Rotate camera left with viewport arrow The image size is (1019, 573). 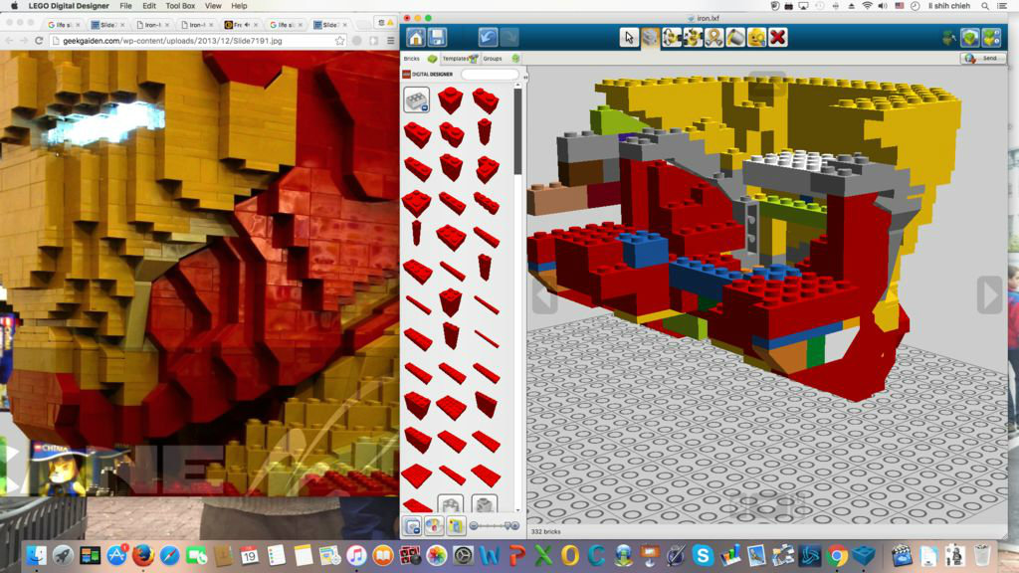[545, 294]
